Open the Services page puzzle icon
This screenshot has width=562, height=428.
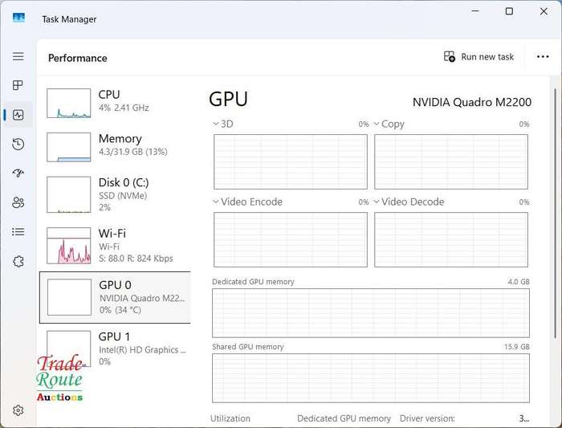(18, 261)
